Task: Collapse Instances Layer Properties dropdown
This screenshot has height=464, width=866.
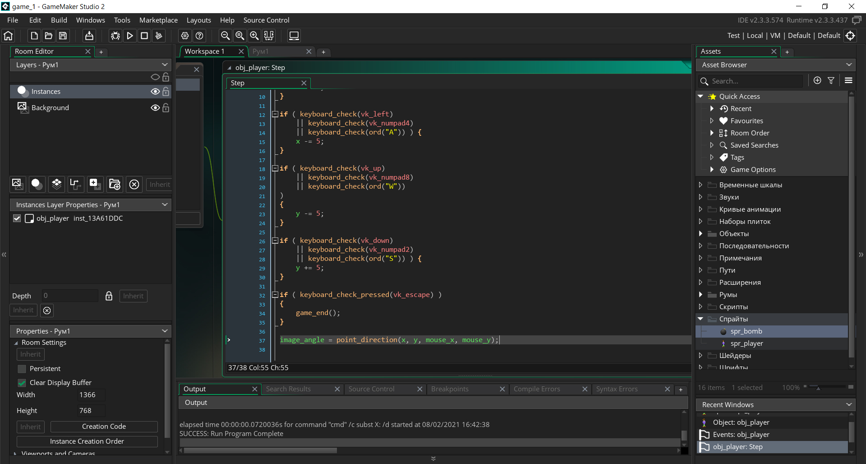Action: click(165, 204)
